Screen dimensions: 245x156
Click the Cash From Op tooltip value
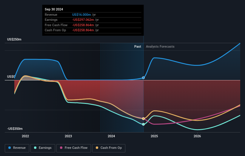coord(83,30)
